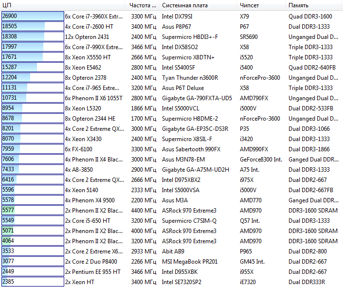Image resolution: width=343 pixels, height=287 pixels.
Task: Select the 6x Core i7-3960X Extr... row
Action: click(x=171, y=17)
